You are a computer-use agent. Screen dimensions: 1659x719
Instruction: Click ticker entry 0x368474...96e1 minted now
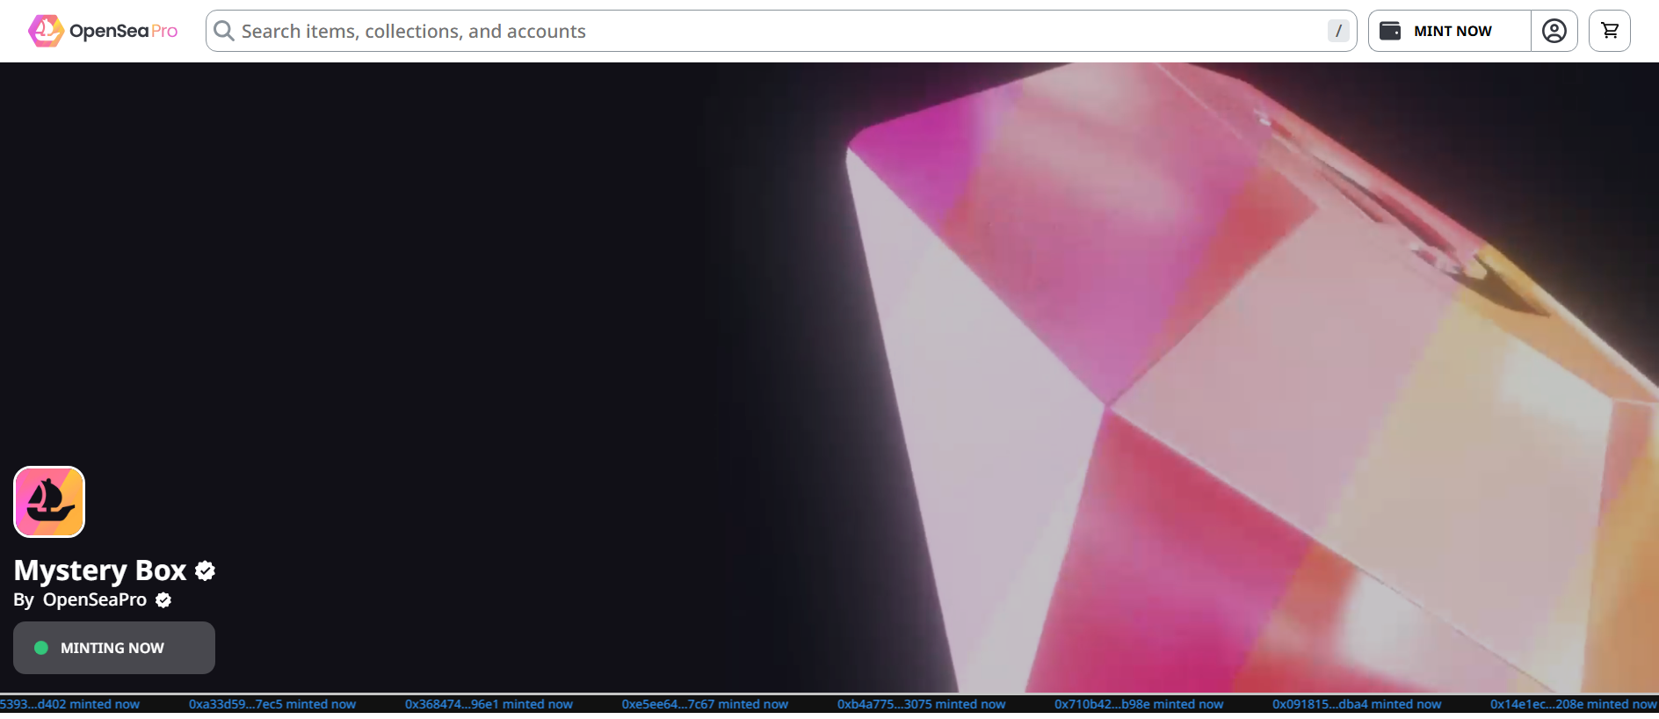pyautogui.click(x=489, y=704)
